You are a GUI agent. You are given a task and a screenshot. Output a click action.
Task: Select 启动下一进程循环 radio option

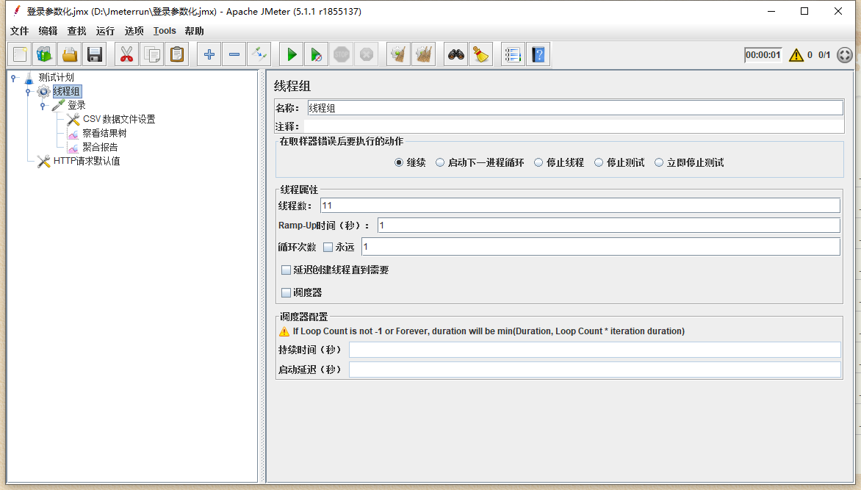(x=440, y=162)
